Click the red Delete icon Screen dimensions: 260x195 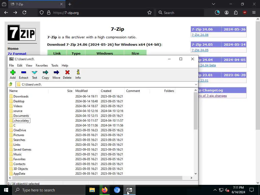67,72
